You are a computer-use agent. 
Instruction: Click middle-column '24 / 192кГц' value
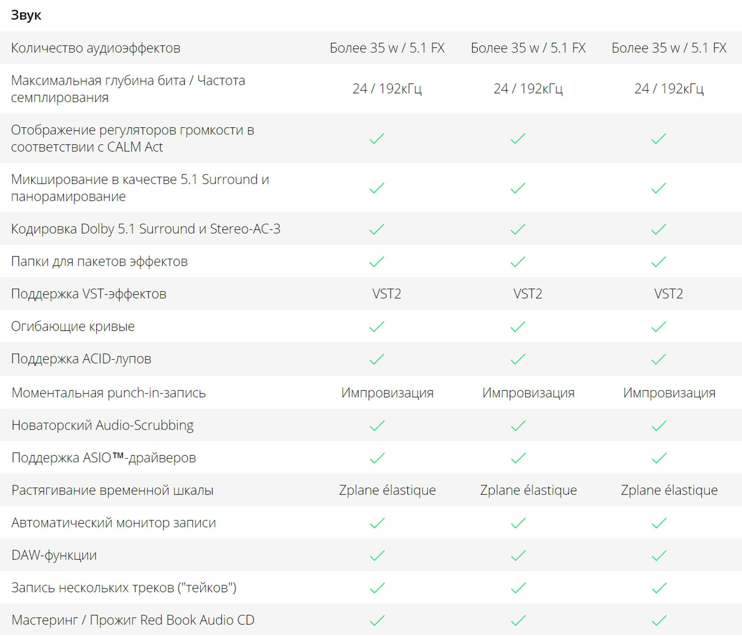pyautogui.click(x=528, y=89)
